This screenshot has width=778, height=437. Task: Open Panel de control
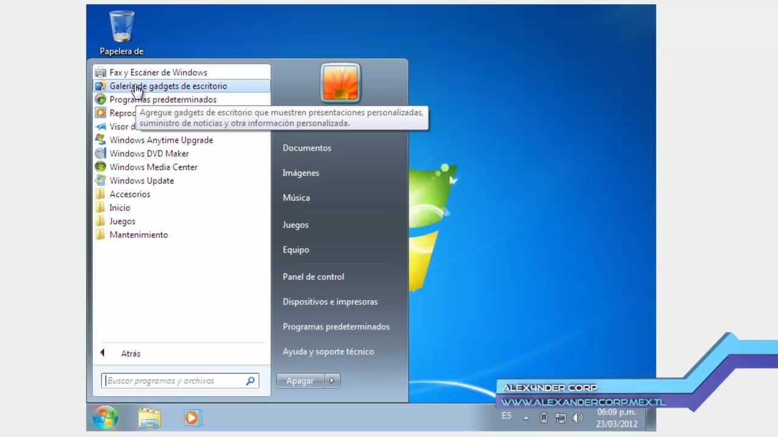pyautogui.click(x=313, y=277)
